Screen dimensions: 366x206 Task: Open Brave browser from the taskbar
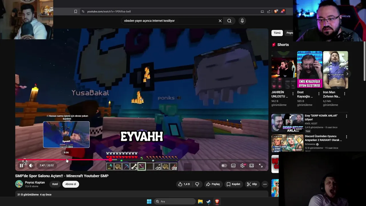(217, 201)
